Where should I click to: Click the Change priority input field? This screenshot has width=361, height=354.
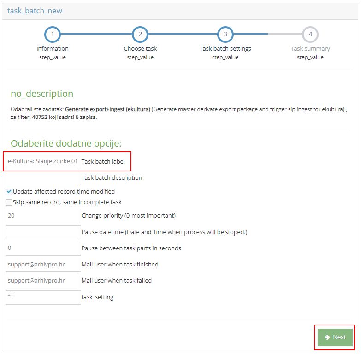coord(43,216)
